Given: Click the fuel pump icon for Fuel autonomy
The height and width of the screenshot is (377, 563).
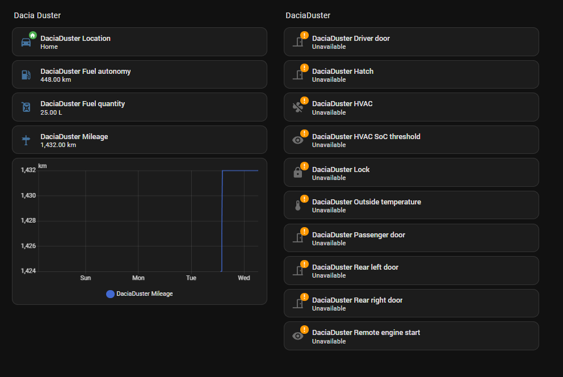Looking at the screenshot, I should click(x=26, y=75).
